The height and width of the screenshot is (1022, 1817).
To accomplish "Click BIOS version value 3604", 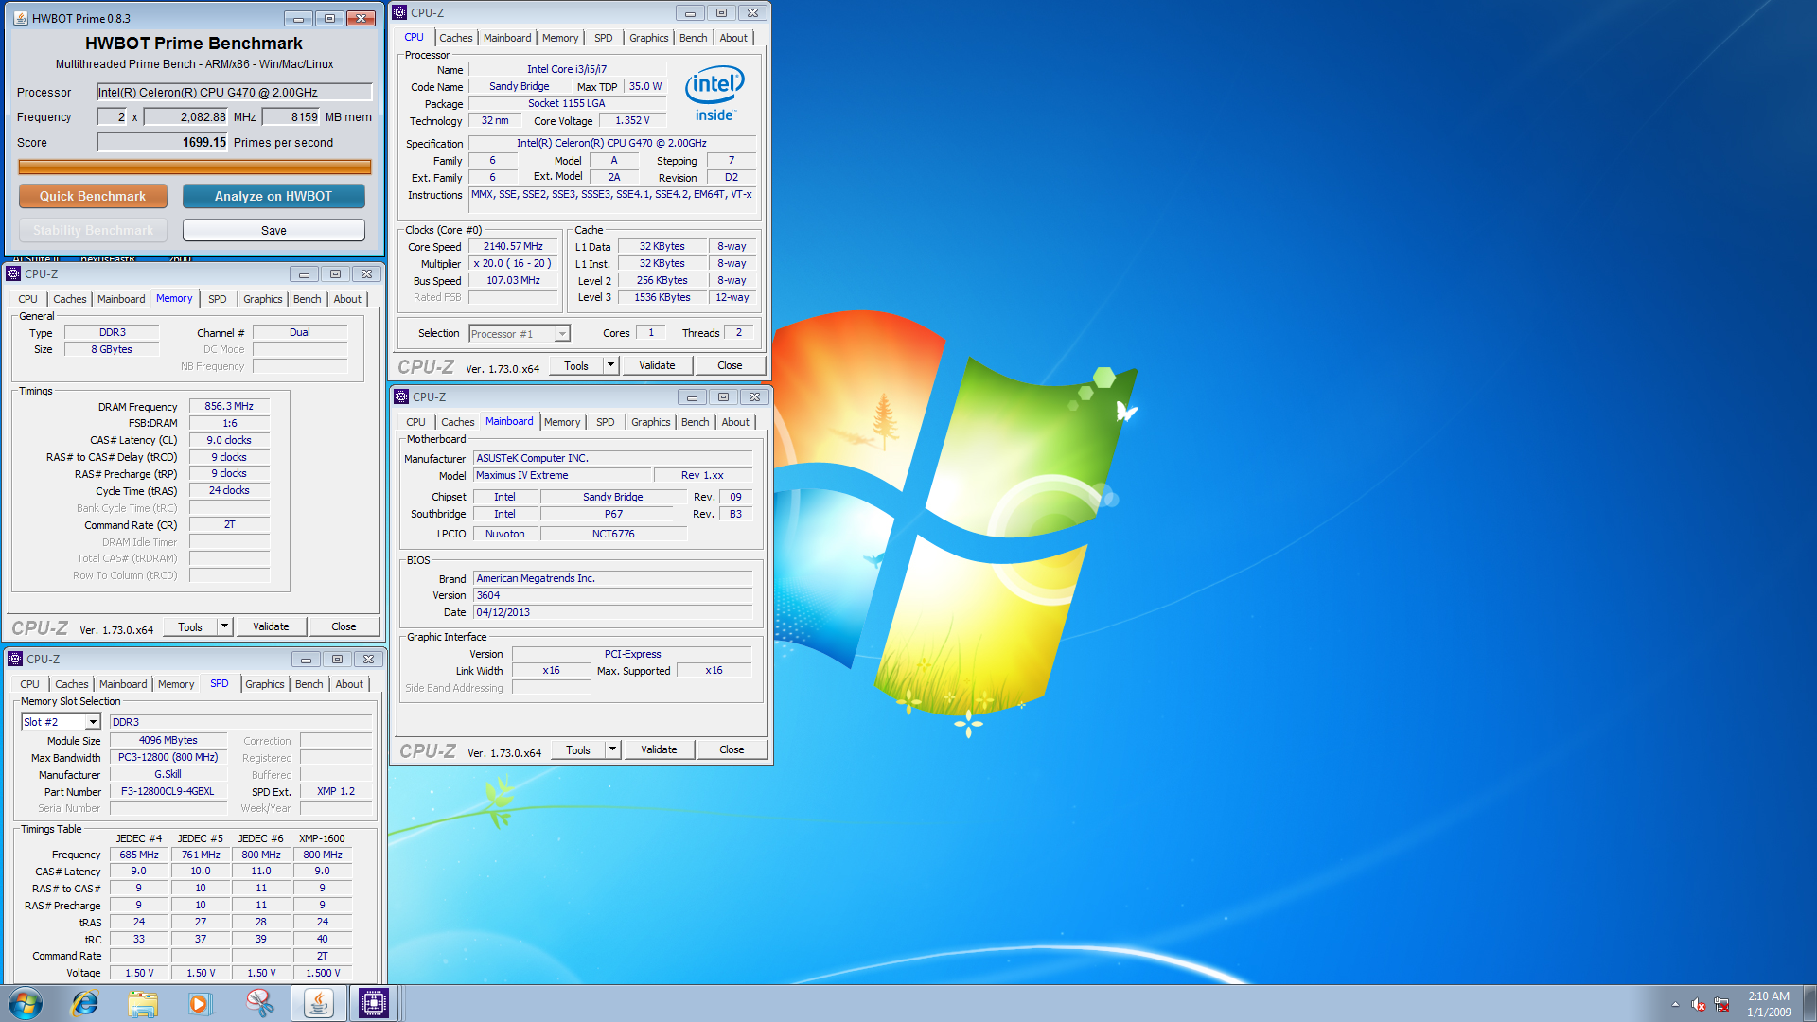I will pyautogui.click(x=613, y=595).
